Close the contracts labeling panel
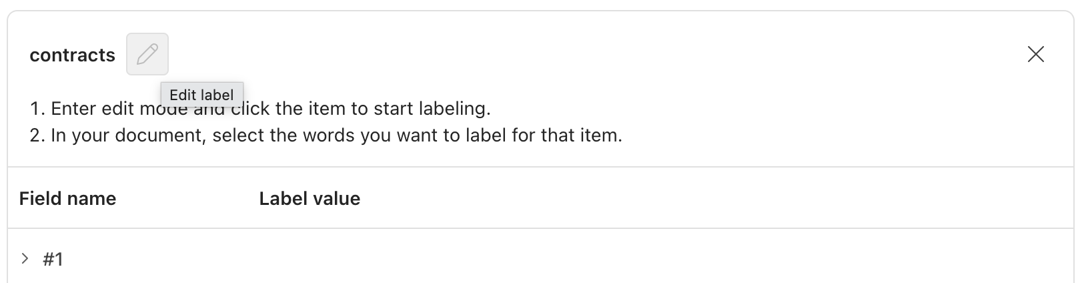 (1035, 54)
